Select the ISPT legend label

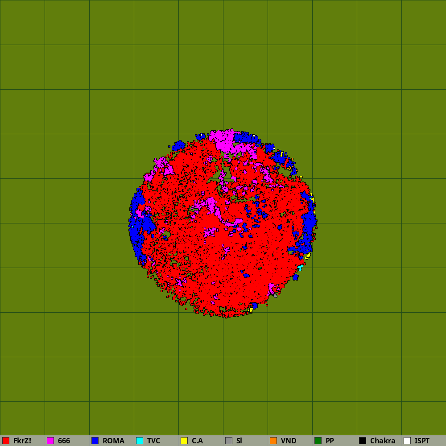click(422, 441)
